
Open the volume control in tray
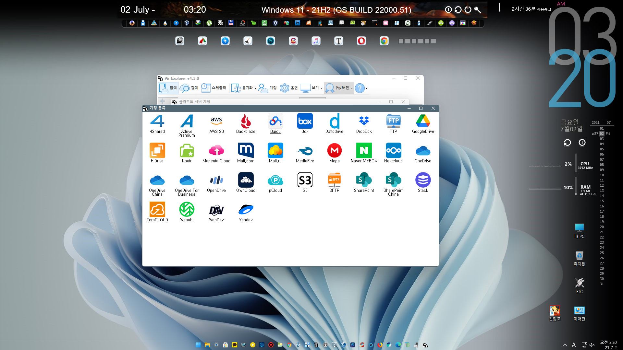tap(592, 345)
